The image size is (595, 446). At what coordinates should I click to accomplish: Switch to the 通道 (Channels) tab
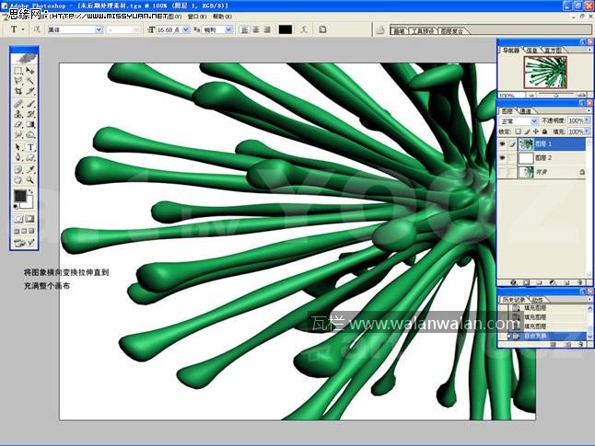(526, 110)
